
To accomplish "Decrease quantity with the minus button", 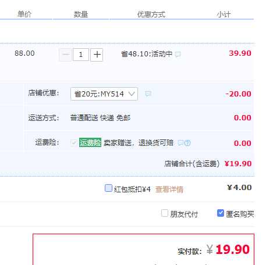I will point(65,55).
